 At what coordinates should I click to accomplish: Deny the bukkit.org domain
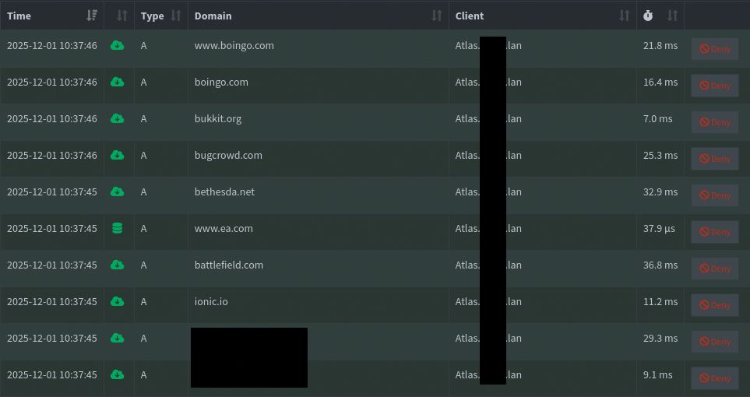click(714, 122)
